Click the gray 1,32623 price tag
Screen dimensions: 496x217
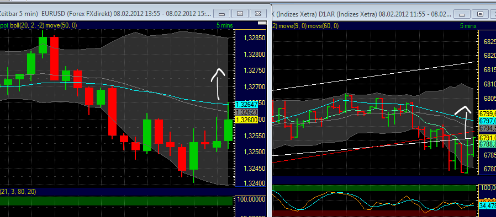pos(246,112)
